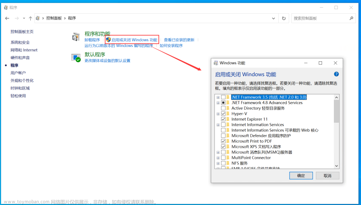Toggle .NET Framework 4.8 Advanced Services checkbox

tap(223, 102)
